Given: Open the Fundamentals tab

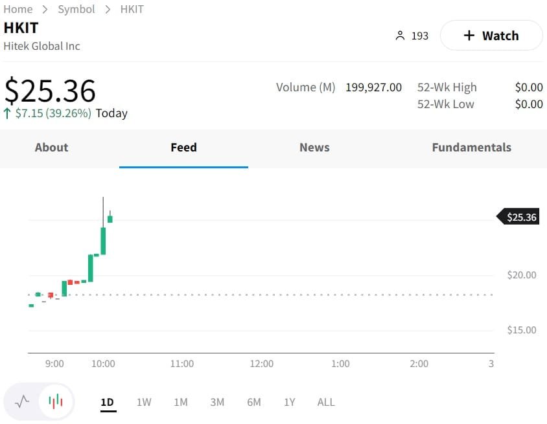Looking at the screenshot, I should (x=471, y=148).
